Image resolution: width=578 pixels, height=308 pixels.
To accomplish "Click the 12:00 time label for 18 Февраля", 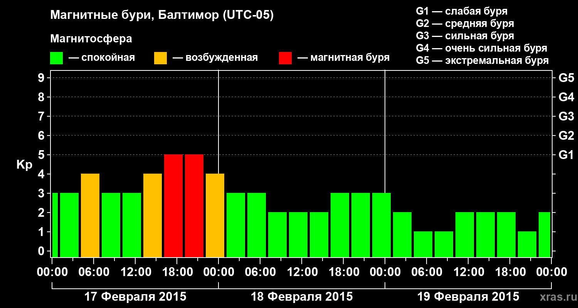I will (302, 272).
